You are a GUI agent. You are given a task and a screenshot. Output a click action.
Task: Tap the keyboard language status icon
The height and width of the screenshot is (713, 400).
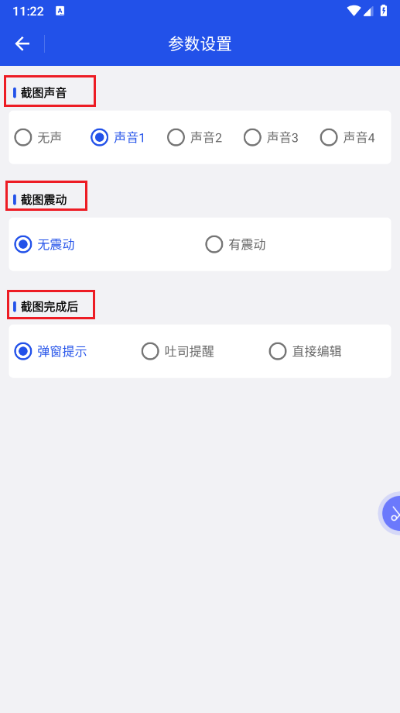(x=60, y=12)
